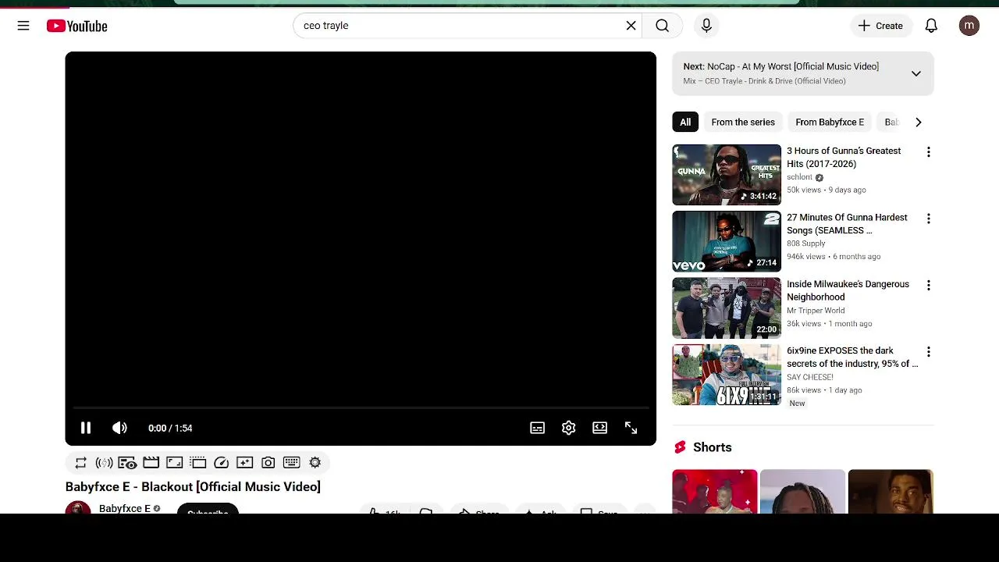Switch to theater mode
The height and width of the screenshot is (562, 999).
click(599, 428)
